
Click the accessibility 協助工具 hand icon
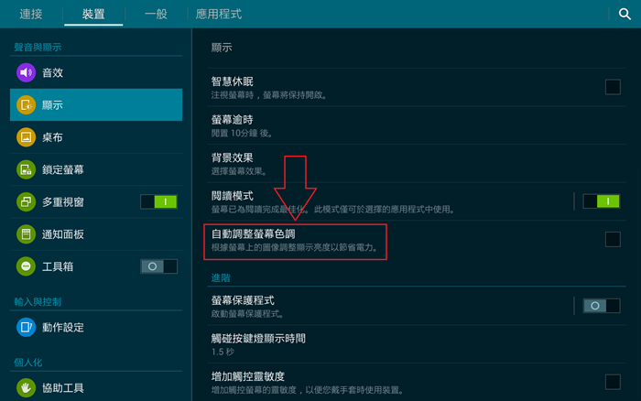pos(26,388)
